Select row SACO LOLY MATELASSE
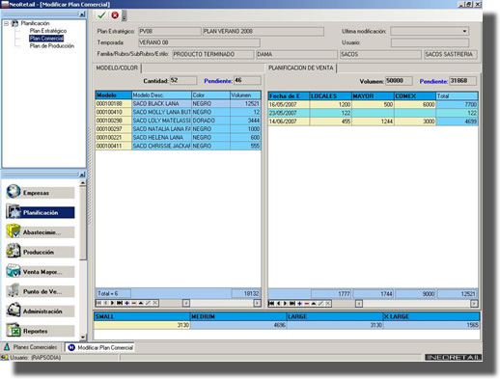 pyautogui.click(x=178, y=121)
